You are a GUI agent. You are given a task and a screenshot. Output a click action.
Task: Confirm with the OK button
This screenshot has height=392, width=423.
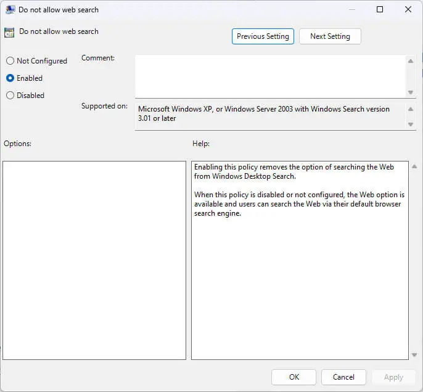(x=294, y=377)
